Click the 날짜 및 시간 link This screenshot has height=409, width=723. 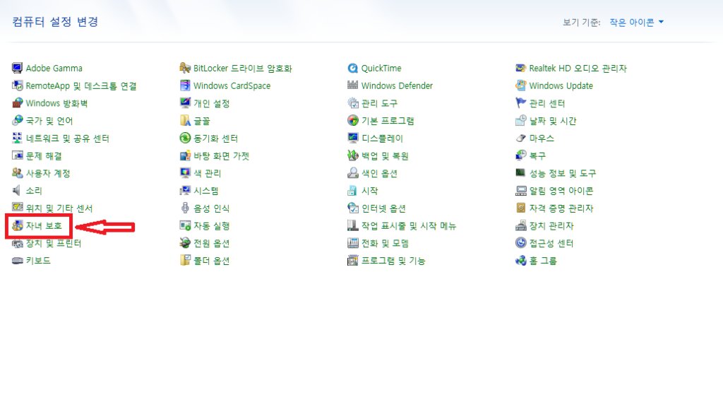pyautogui.click(x=552, y=121)
